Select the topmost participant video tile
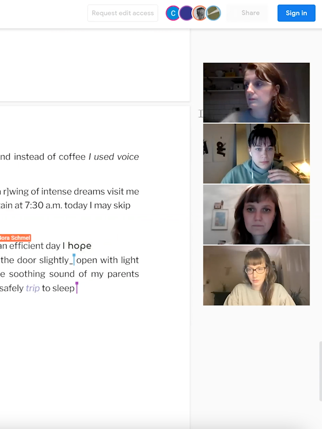 256,92
